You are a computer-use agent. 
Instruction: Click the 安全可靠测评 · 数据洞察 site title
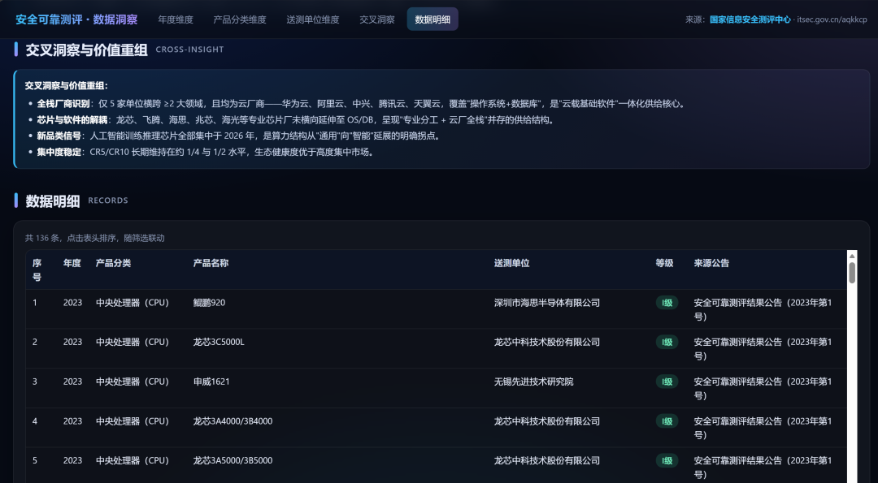[76, 19]
